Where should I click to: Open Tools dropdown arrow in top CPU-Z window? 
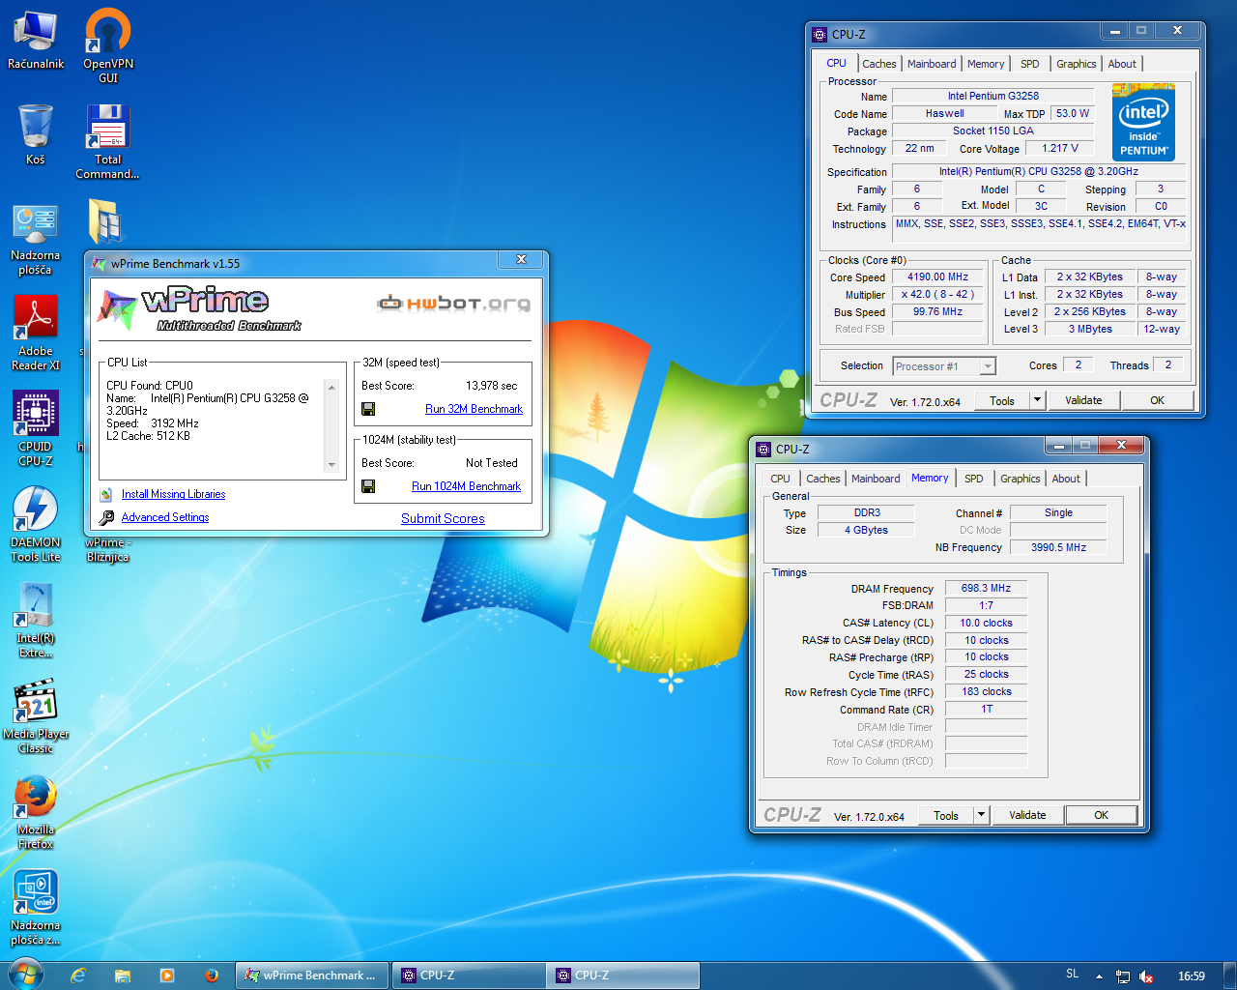click(x=1038, y=400)
